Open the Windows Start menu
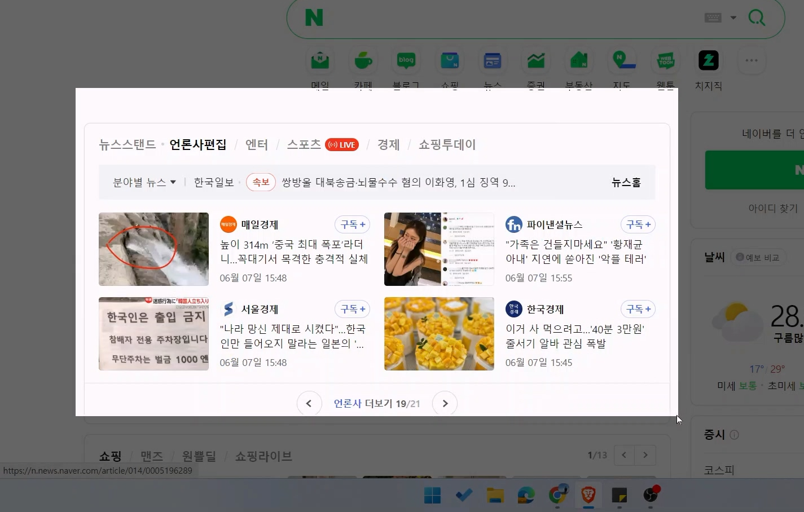 click(x=432, y=495)
